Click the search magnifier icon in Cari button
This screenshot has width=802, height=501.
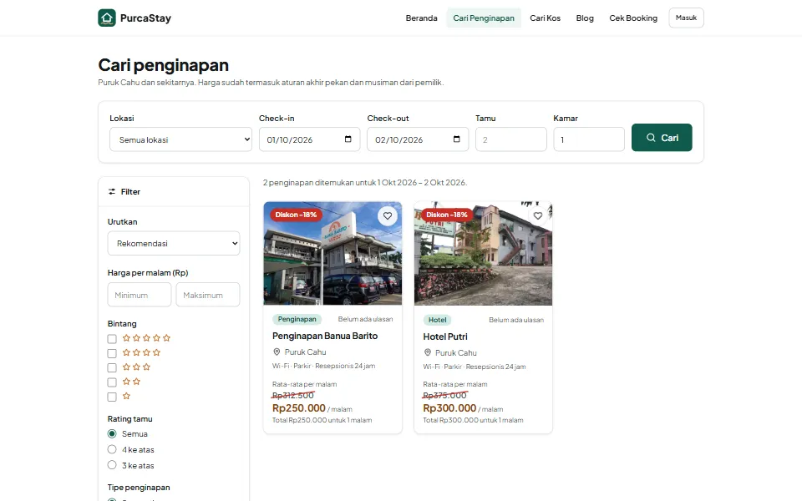651,138
